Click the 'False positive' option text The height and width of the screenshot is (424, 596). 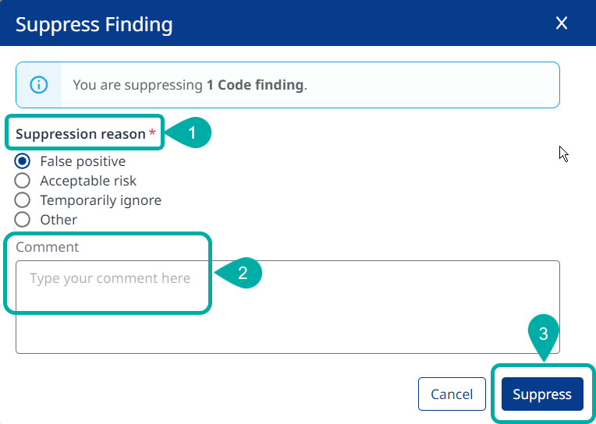click(83, 161)
